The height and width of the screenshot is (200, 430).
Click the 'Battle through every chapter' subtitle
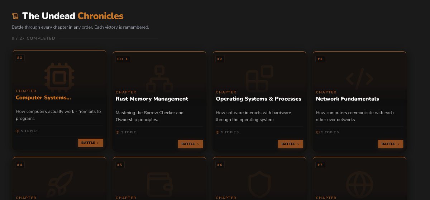click(x=80, y=27)
